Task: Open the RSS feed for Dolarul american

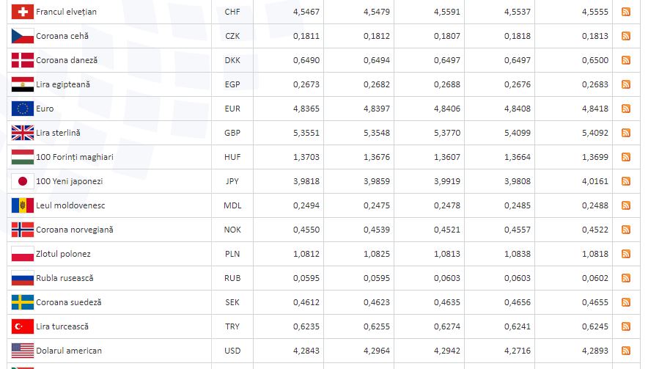Action: pos(626,351)
